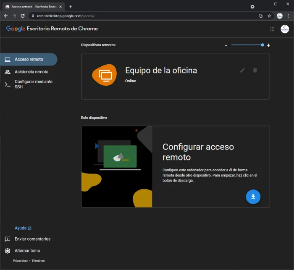Click the address bar URL
Screen dimensions: 294x270
pyautogui.click(x=66, y=16)
